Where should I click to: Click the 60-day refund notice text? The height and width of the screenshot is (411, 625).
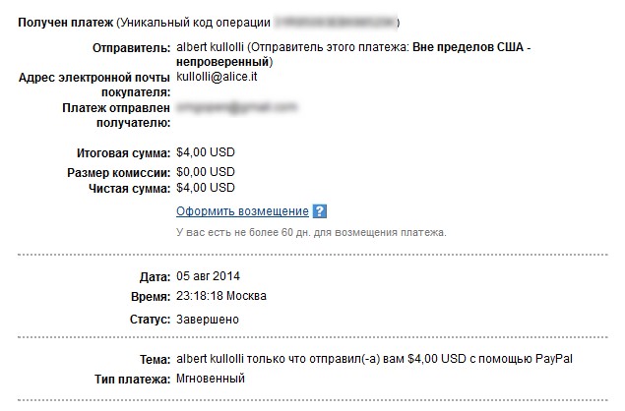[x=311, y=233]
